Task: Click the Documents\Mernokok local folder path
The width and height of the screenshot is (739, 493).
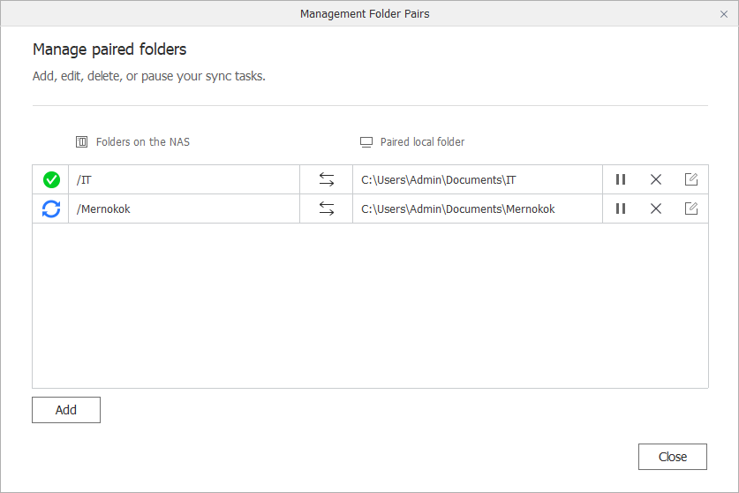Action: (458, 209)
